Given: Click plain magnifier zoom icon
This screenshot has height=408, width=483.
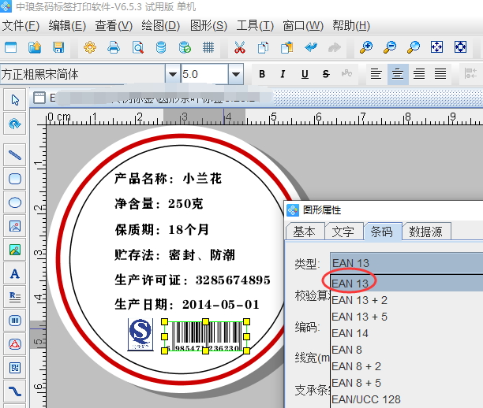Looking at the screenshot, I should [x=413, y=48].
